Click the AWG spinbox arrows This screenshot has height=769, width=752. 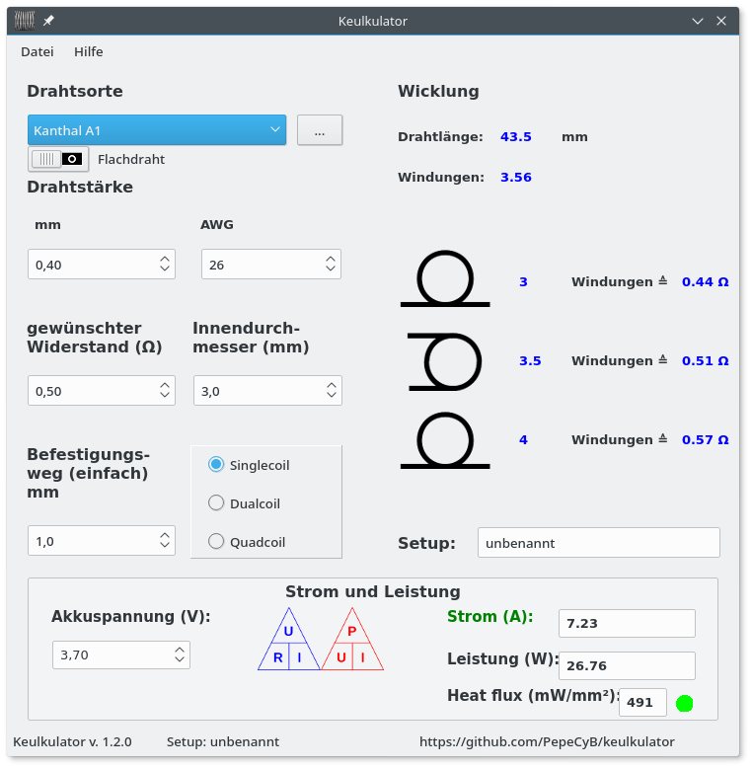click(329, 265)
